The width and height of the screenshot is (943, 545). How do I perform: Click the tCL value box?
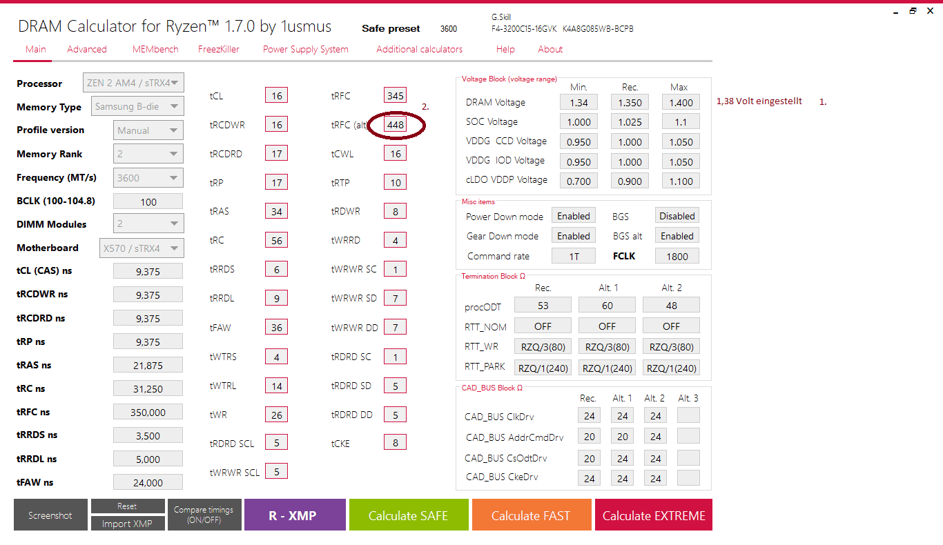pos(276,95)
